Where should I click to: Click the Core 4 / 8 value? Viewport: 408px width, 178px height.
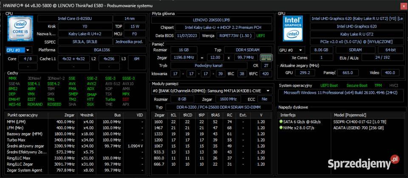[x=28, y=58]
